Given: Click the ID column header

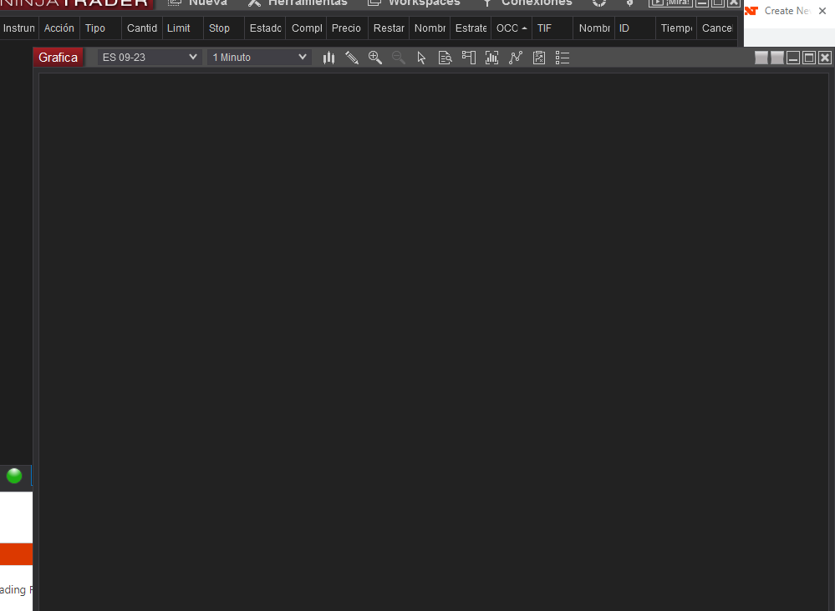Looking at the screenshot, I should 634,28.
